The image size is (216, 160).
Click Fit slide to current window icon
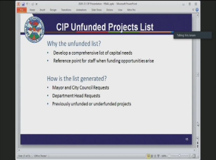(194, 156)
